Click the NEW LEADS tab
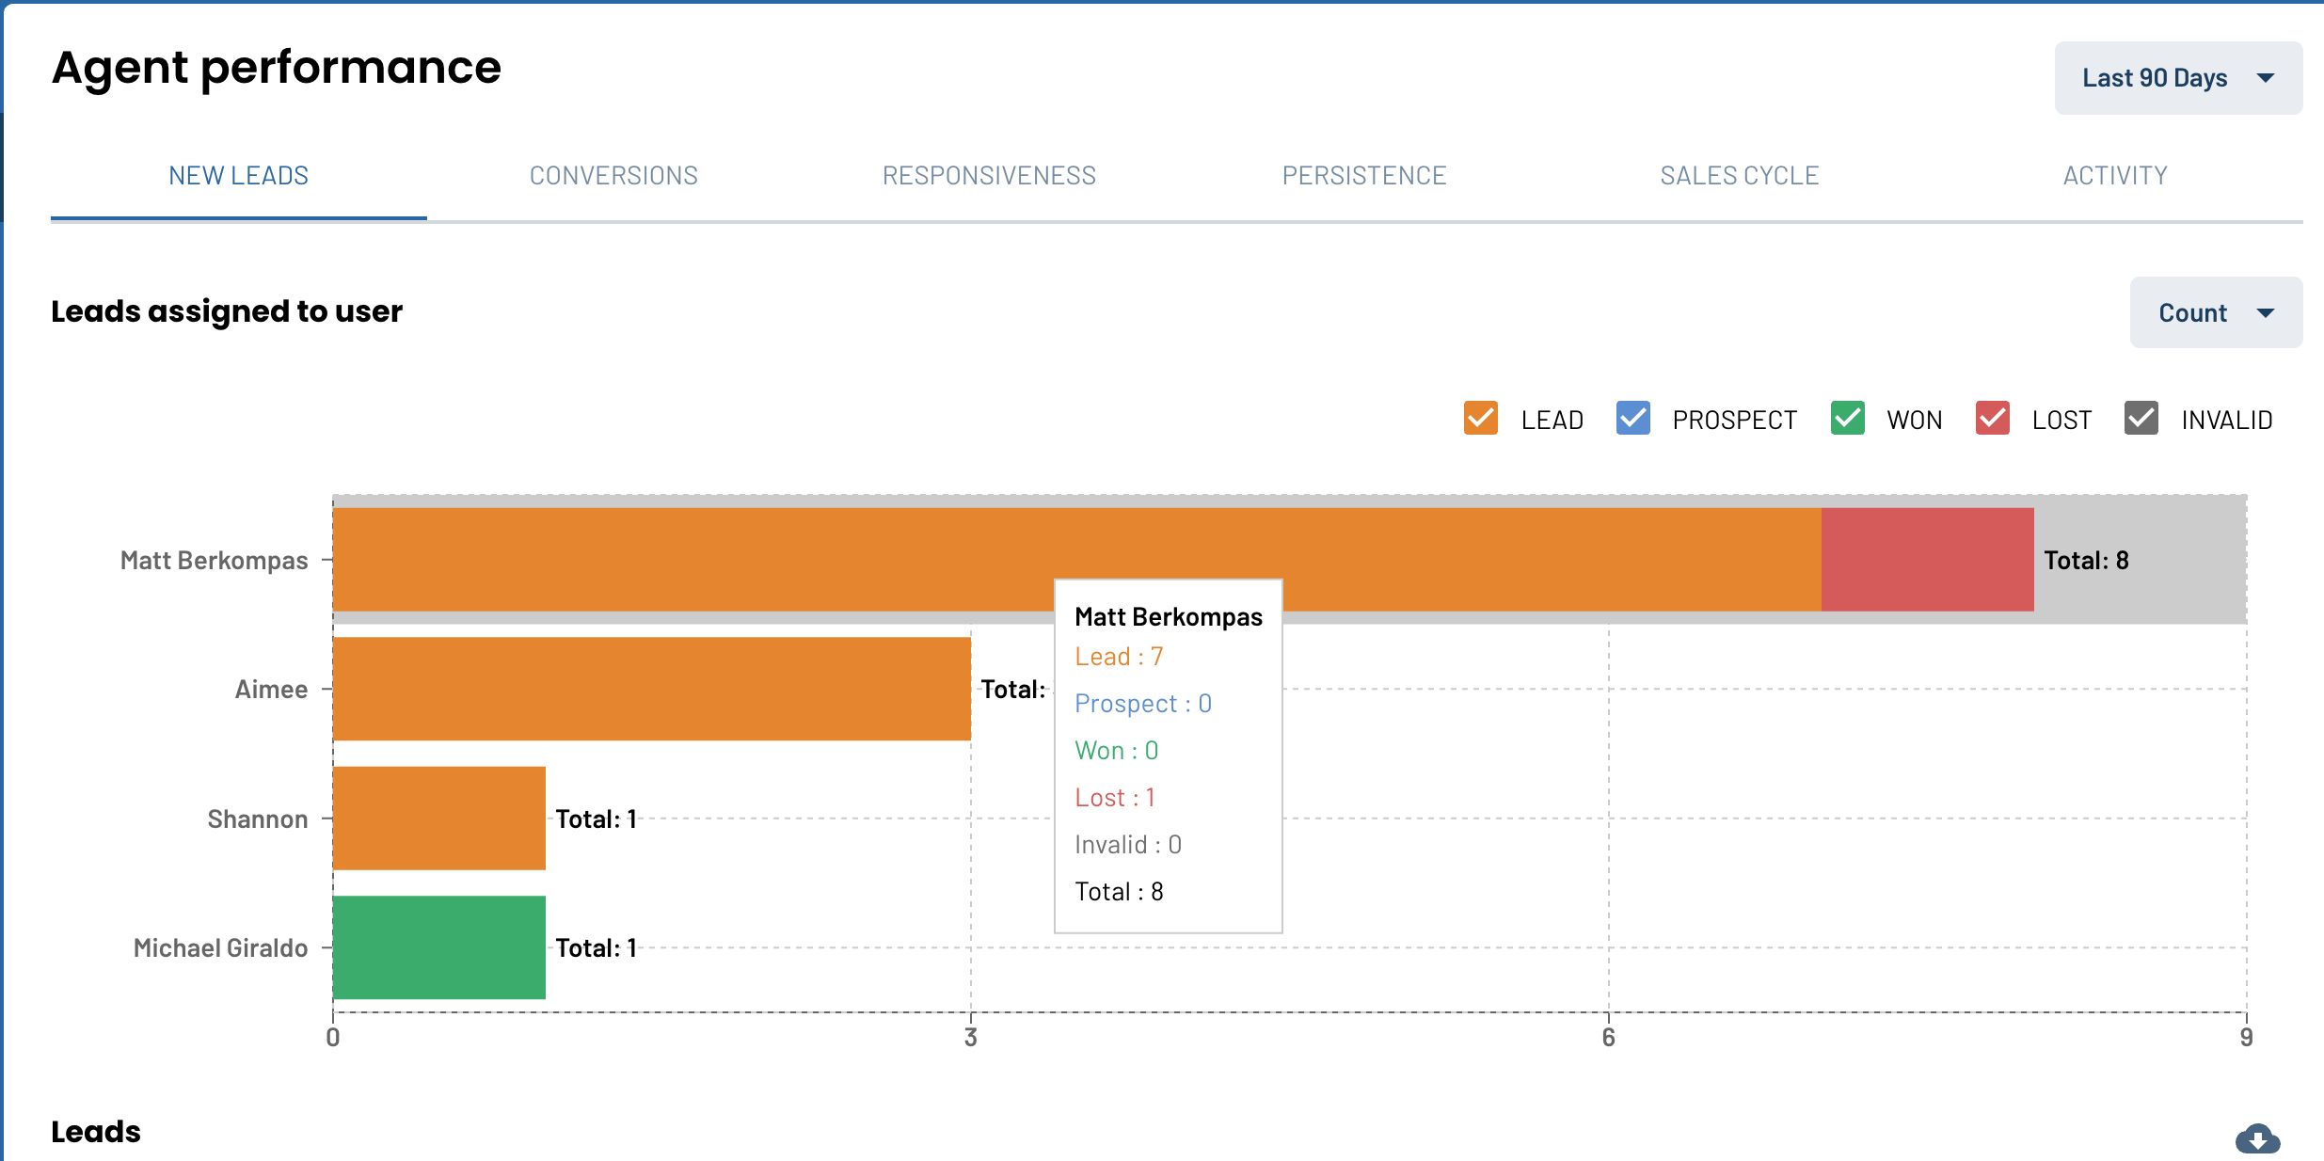Image resolution: width=2324 pixels, height=1161 pixels. click(x=239, y=176)
